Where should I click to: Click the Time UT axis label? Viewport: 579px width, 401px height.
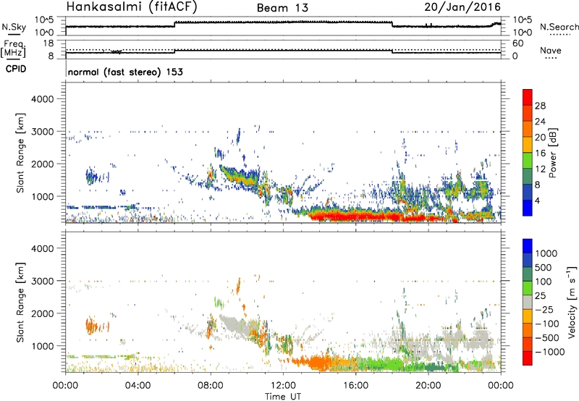pyautogui.click(x=283, y=397)
